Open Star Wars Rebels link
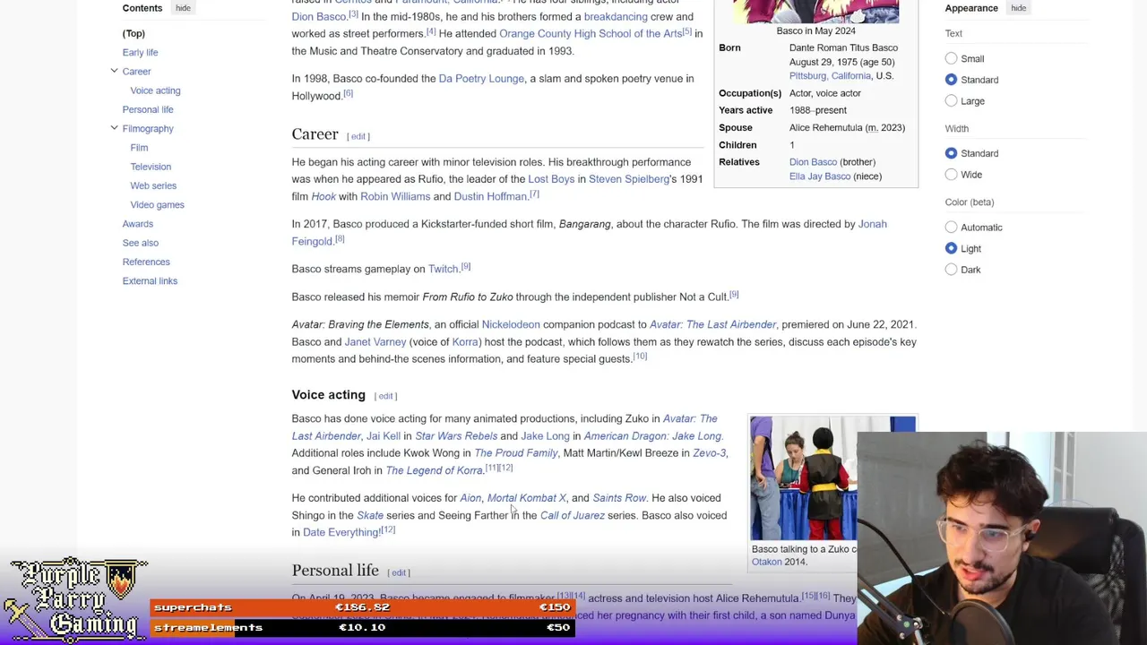The width and height of the screenshot is (1147, 645). pos(456,436)
